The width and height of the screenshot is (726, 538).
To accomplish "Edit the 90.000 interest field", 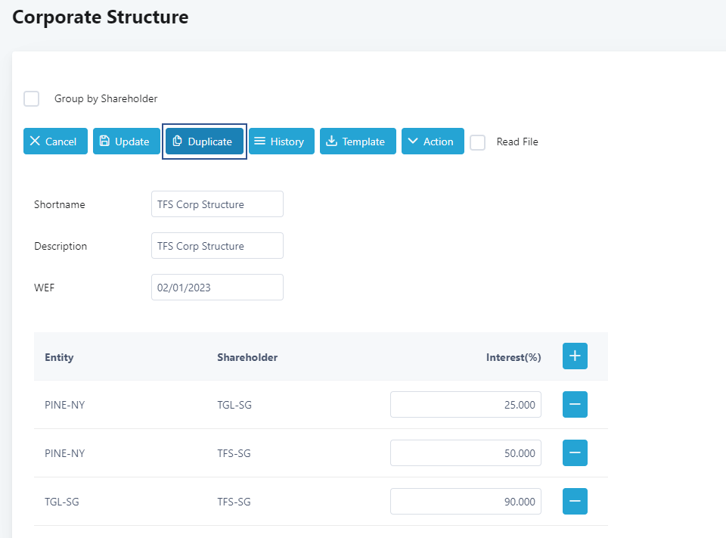I will pyautogui.click(x=465, y=502).
